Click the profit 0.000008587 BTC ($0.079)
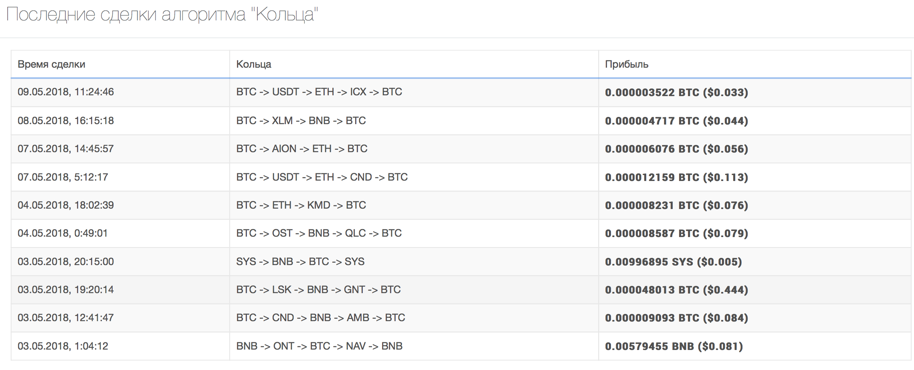The image size is (914, 370). (x=677, y=233)
